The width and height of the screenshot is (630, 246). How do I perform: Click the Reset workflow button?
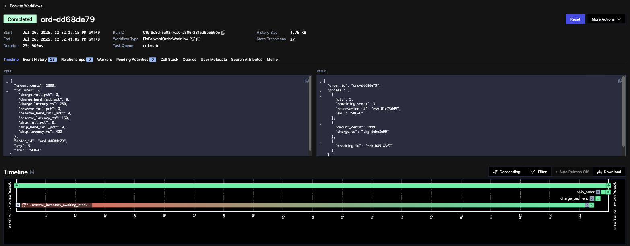coord(575,19)
